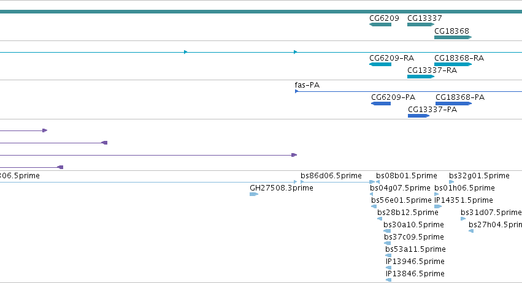522x283 pixels.
Task: Click the IP13946.5prime EST feature
Action: pyautogui.click(x=388, y=268)
